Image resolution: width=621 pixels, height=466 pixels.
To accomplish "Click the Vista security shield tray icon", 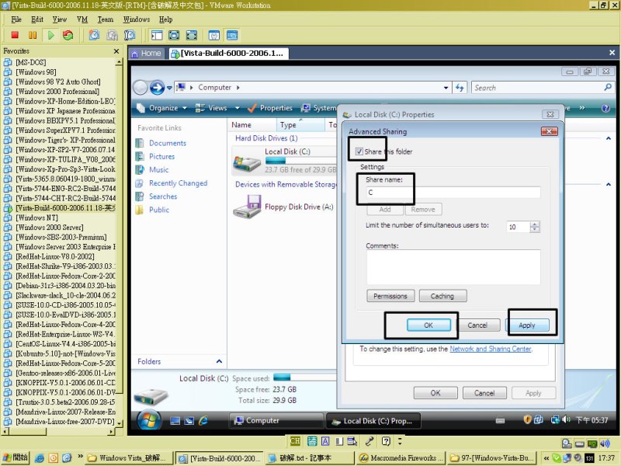I will [x=528, y=419].
